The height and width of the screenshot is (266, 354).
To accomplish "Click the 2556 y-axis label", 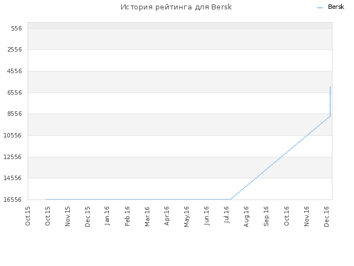I will point(15,49).
